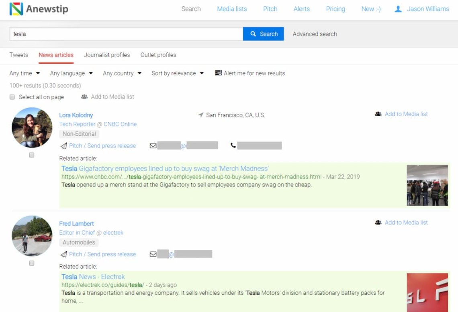
Task: Click the phone icon for Lora Kolodny
Action: tap(233, 145)
